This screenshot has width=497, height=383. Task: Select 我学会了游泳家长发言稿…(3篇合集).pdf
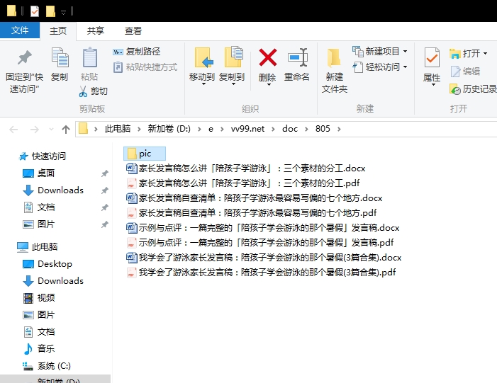(x=262, y=273)
